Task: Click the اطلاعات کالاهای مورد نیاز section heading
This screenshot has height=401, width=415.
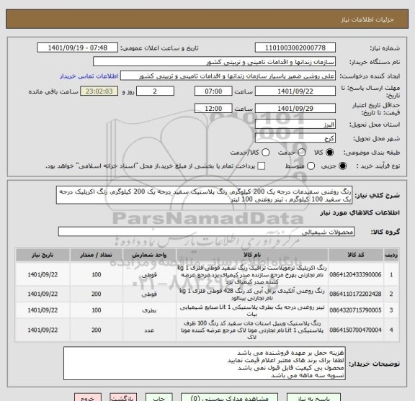Action: click(360, 213)
